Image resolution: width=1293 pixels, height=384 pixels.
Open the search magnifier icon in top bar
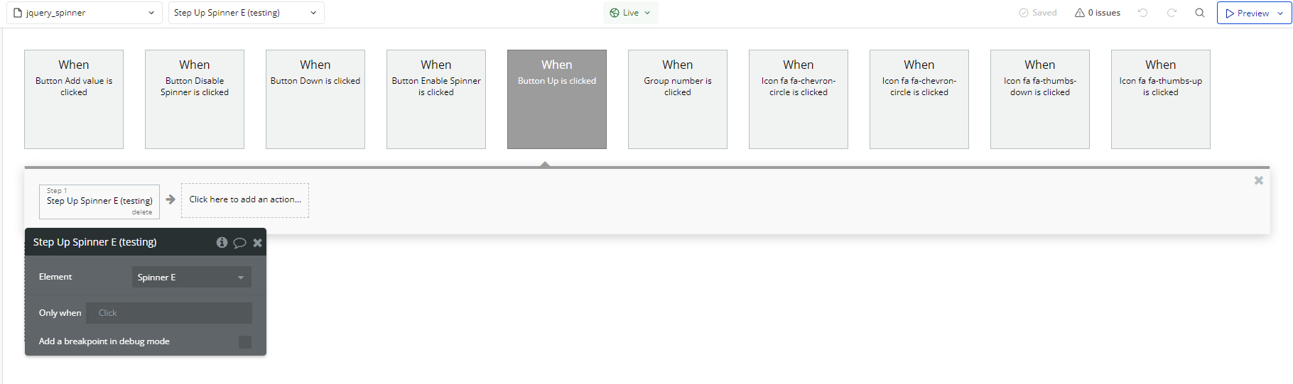click(1200, 13)
